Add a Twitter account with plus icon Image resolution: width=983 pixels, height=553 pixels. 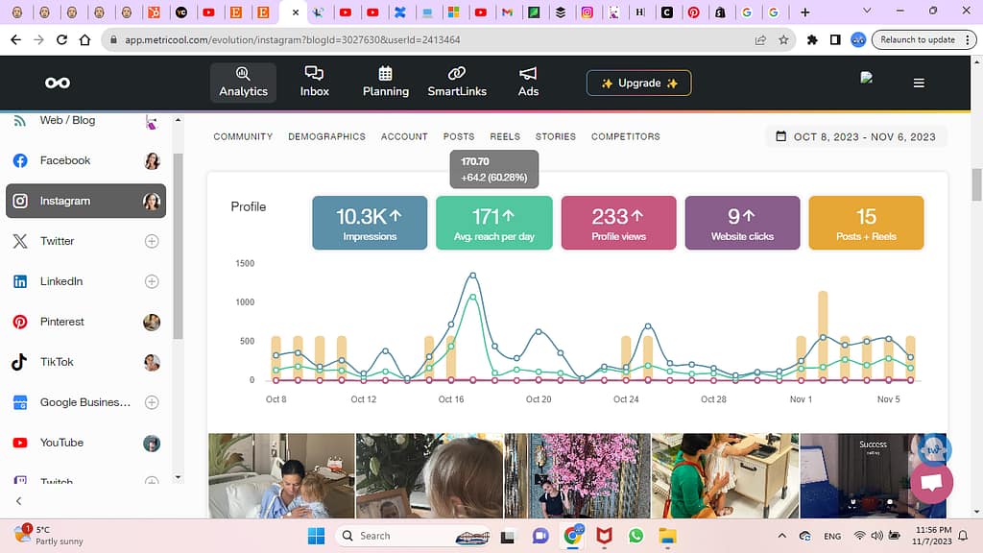152,242
